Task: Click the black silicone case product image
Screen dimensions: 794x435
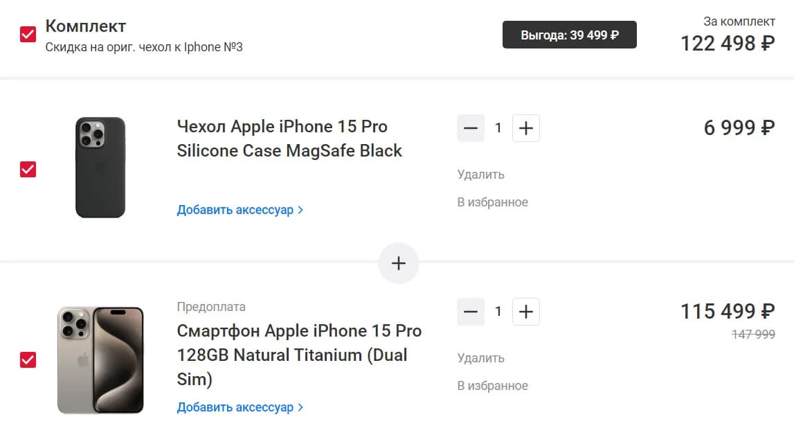Action: [100, 168]
